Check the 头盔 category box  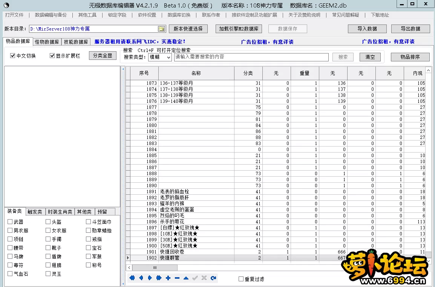point(48,221)
